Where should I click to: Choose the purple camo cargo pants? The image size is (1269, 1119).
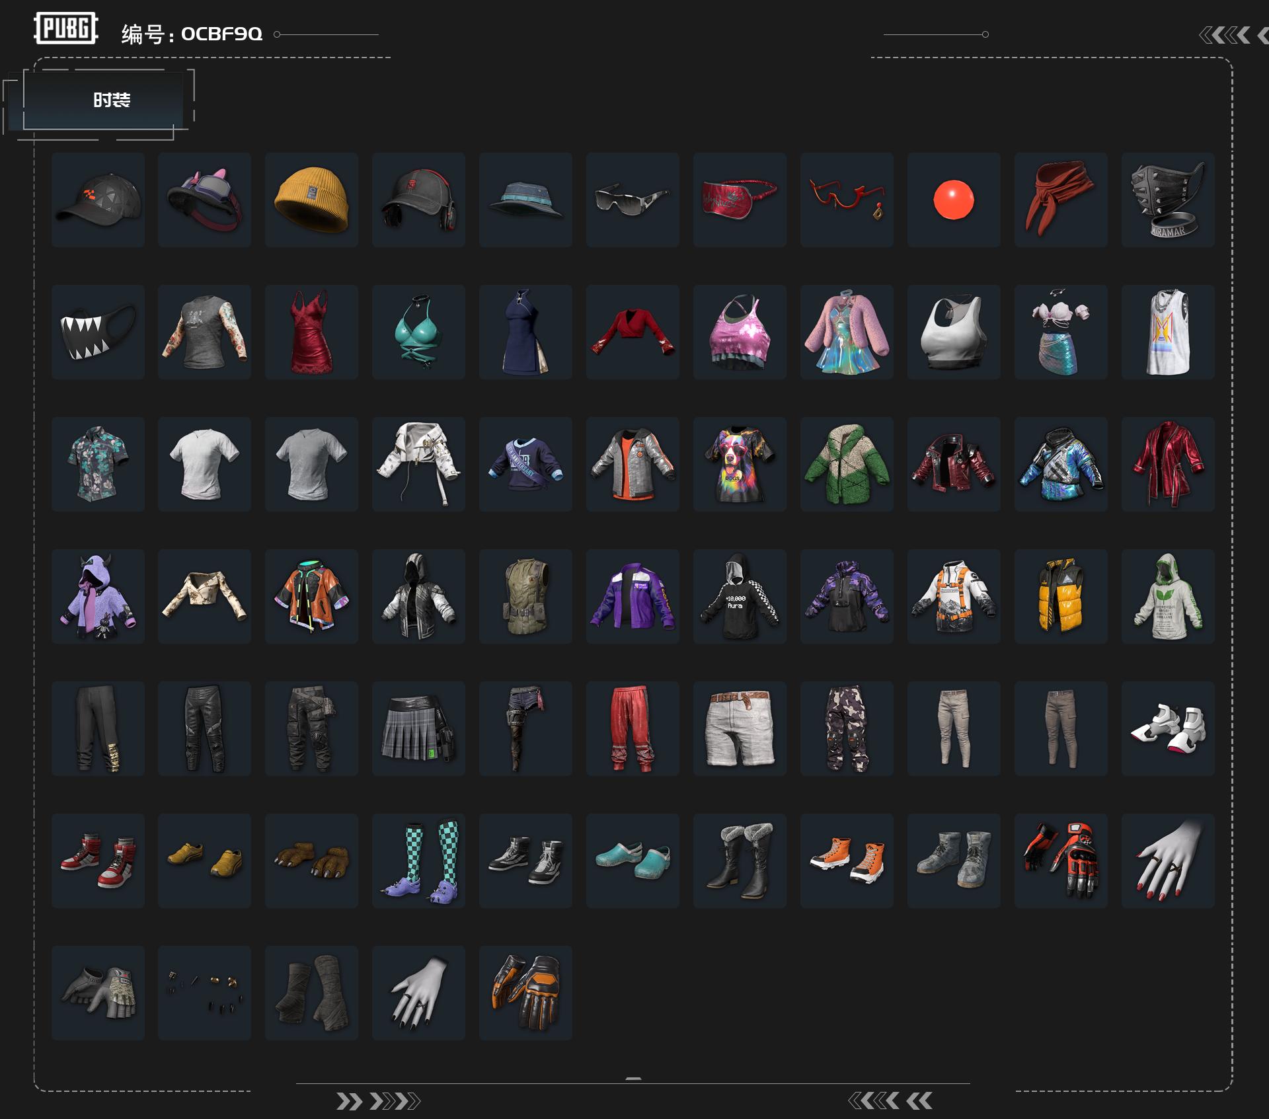(x=847, y=728)
